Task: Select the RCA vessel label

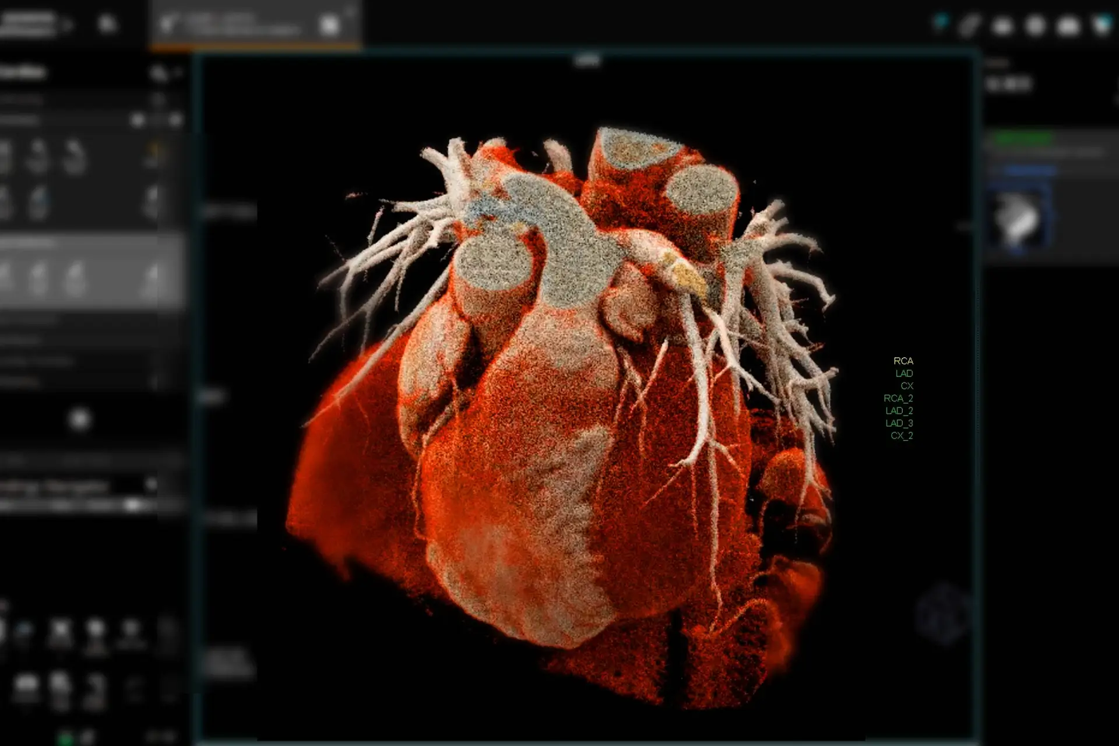Action: (903, 361)
